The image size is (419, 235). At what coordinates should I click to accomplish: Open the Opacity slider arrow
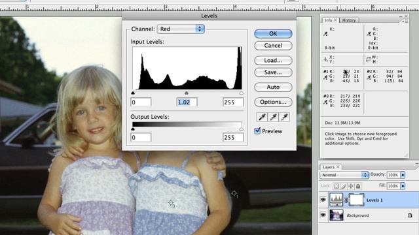click(403, 175)
